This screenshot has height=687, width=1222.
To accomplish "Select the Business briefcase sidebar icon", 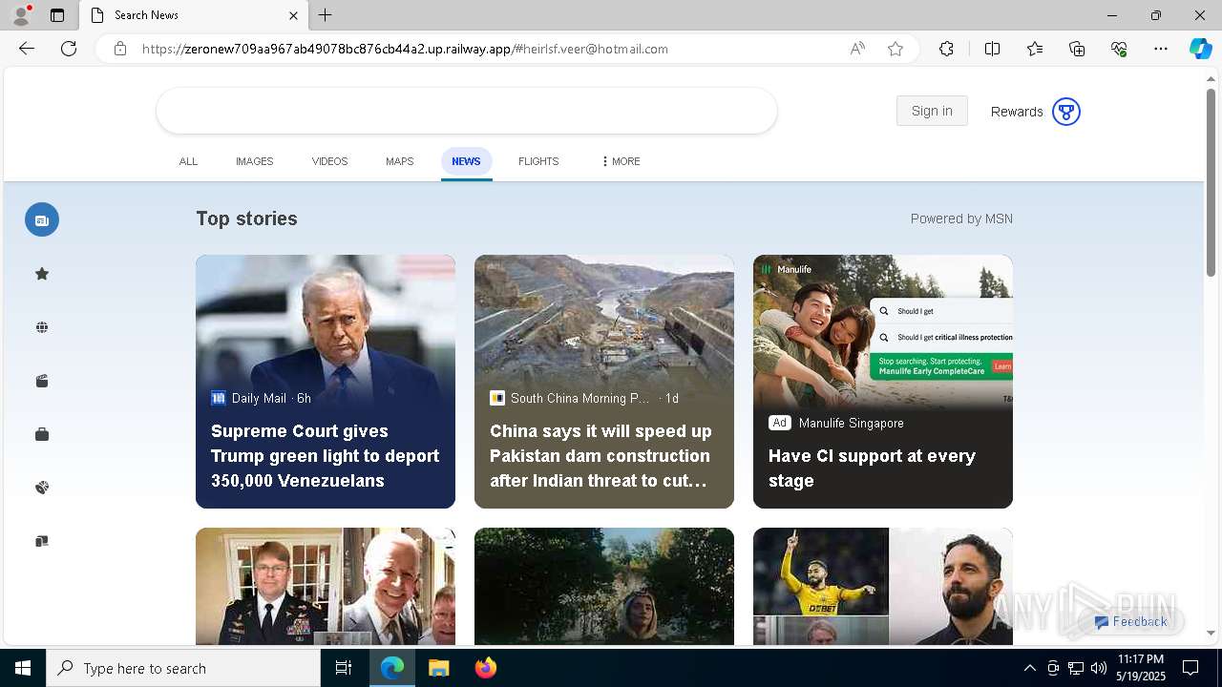I will tap(42, 434).
